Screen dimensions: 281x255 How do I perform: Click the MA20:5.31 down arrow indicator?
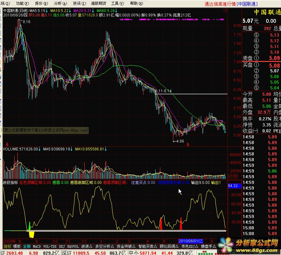click(93, 10)
